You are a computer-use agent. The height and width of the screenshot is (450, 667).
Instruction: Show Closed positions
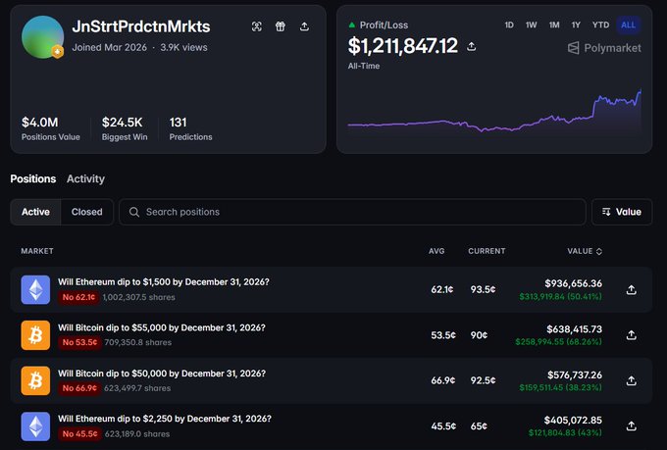[86, 212]
